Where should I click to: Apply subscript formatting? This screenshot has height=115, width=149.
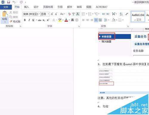pyautogui.click(x=44, y=20)
